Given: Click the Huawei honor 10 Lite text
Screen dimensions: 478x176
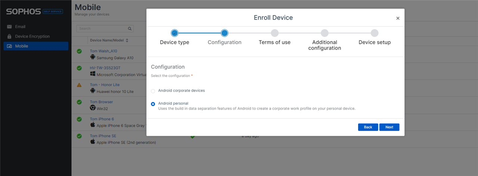Looking at the screenshot, I should [115, 92].
